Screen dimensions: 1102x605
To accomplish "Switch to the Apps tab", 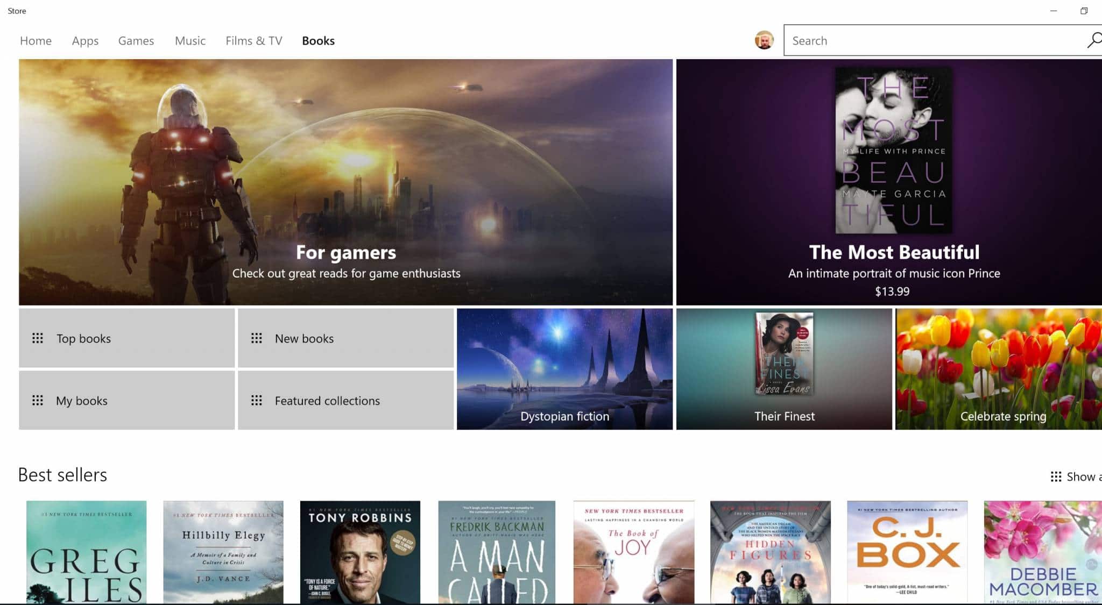I will pyautogui.click(x=85, y=41).
